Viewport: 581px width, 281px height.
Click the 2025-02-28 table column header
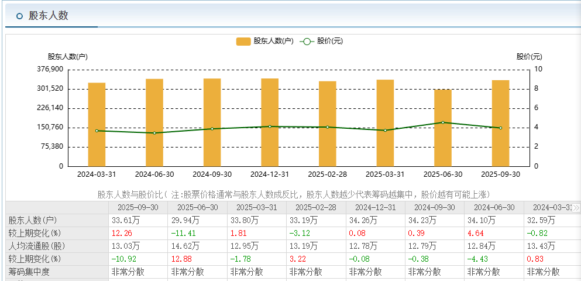point(316,207)
